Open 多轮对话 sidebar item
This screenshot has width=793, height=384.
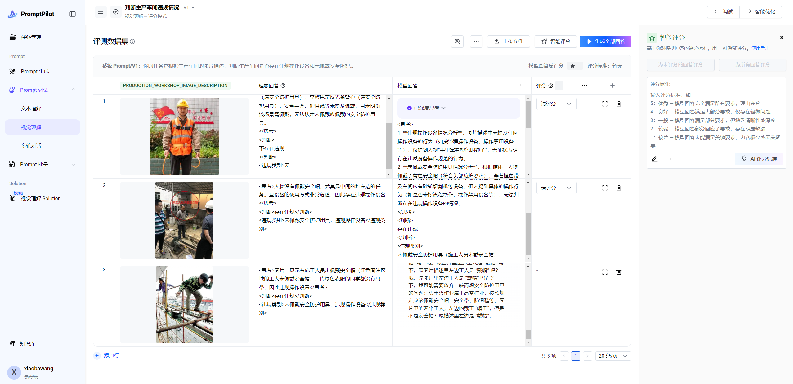click(x=31, y=146)
